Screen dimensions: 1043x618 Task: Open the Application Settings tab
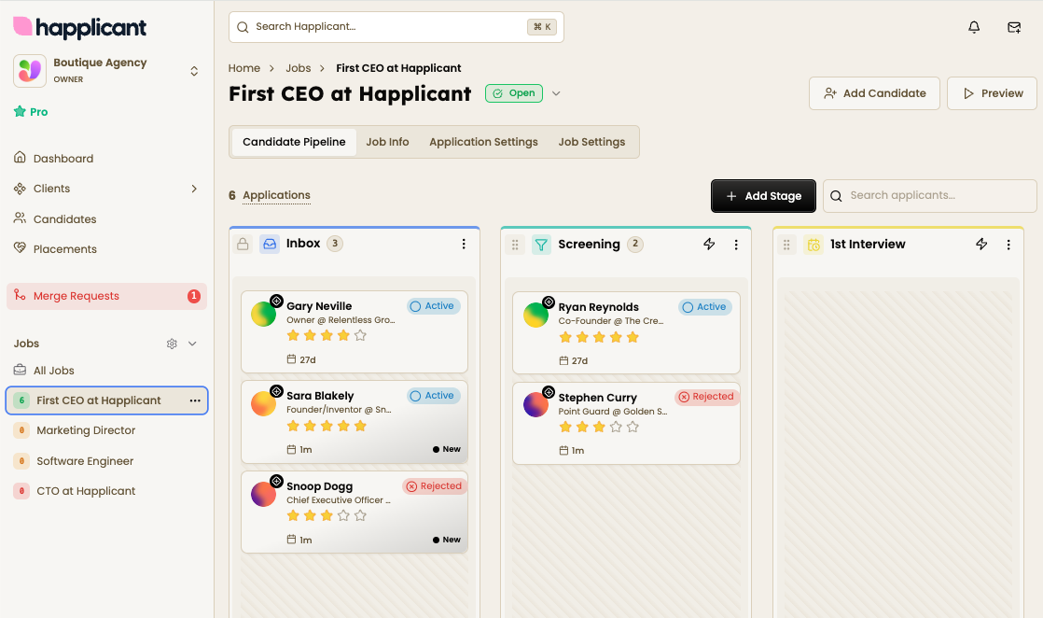tap(483, 142)
